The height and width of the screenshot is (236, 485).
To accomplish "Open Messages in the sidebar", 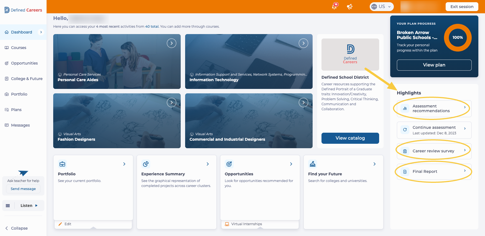I will (x=23, y=125).
